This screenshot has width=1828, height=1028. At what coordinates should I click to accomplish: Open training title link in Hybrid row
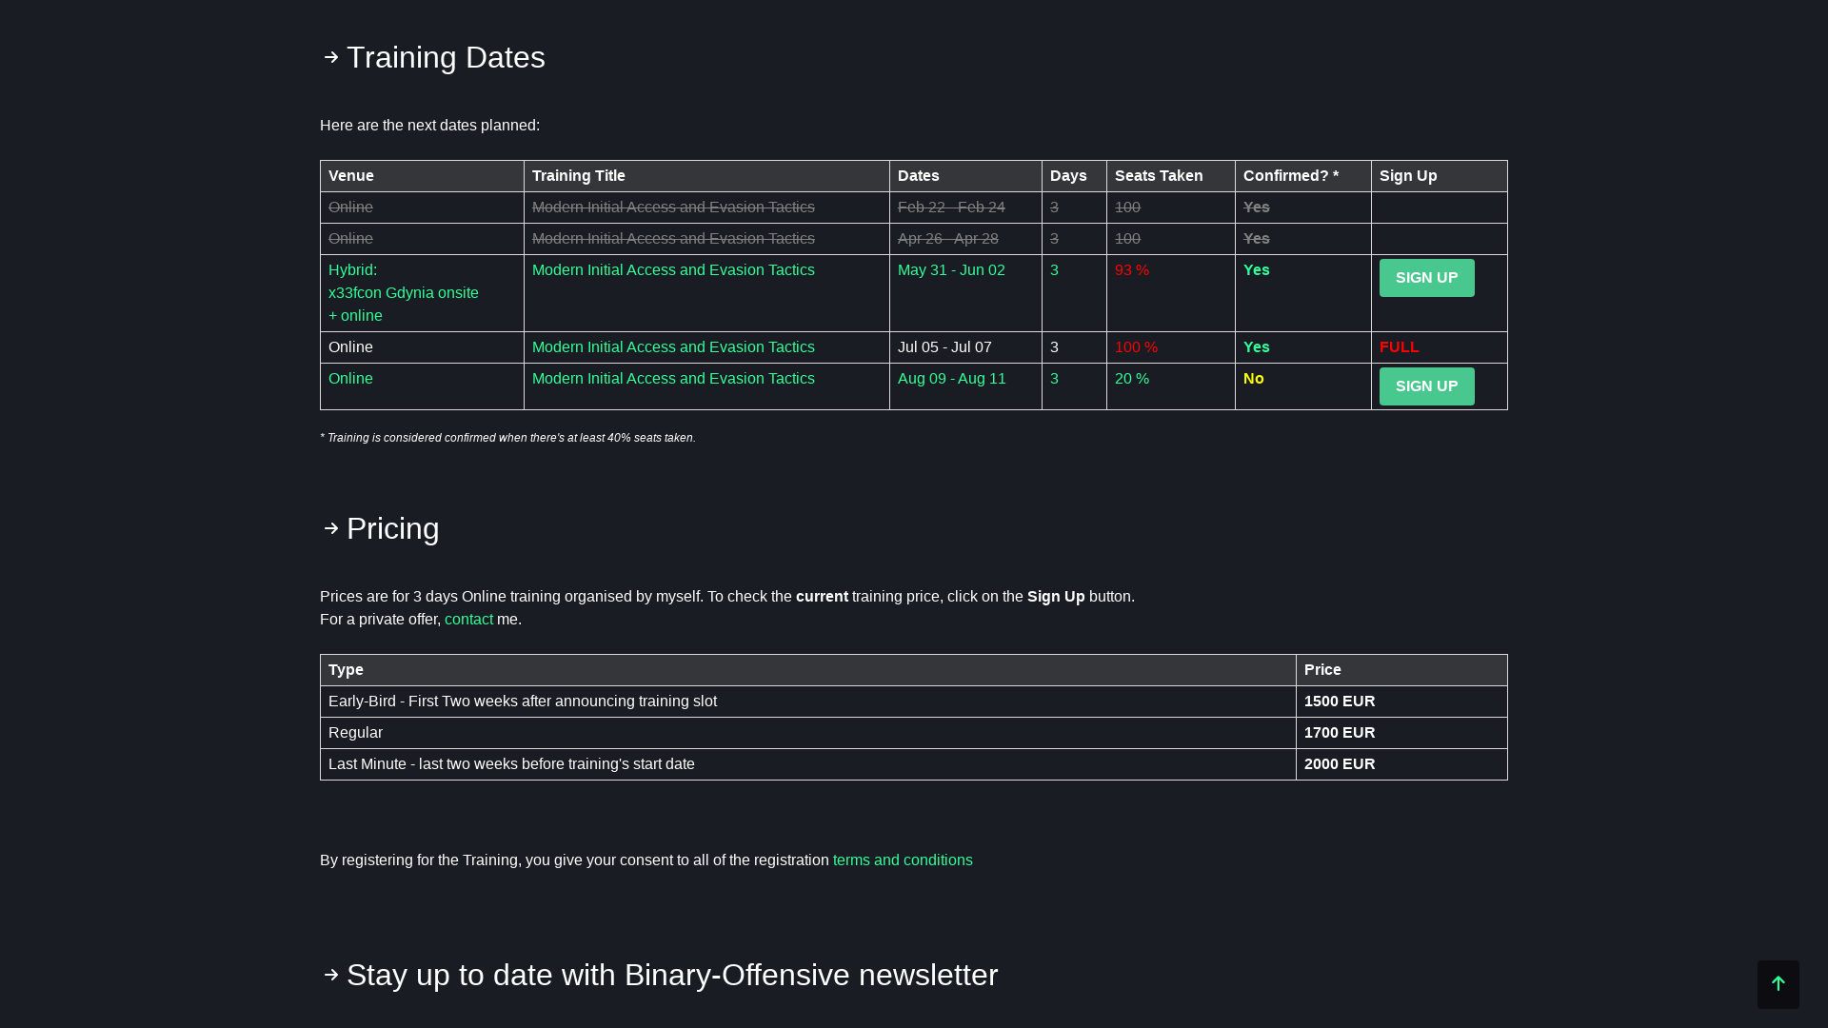[x=673, y=269]
